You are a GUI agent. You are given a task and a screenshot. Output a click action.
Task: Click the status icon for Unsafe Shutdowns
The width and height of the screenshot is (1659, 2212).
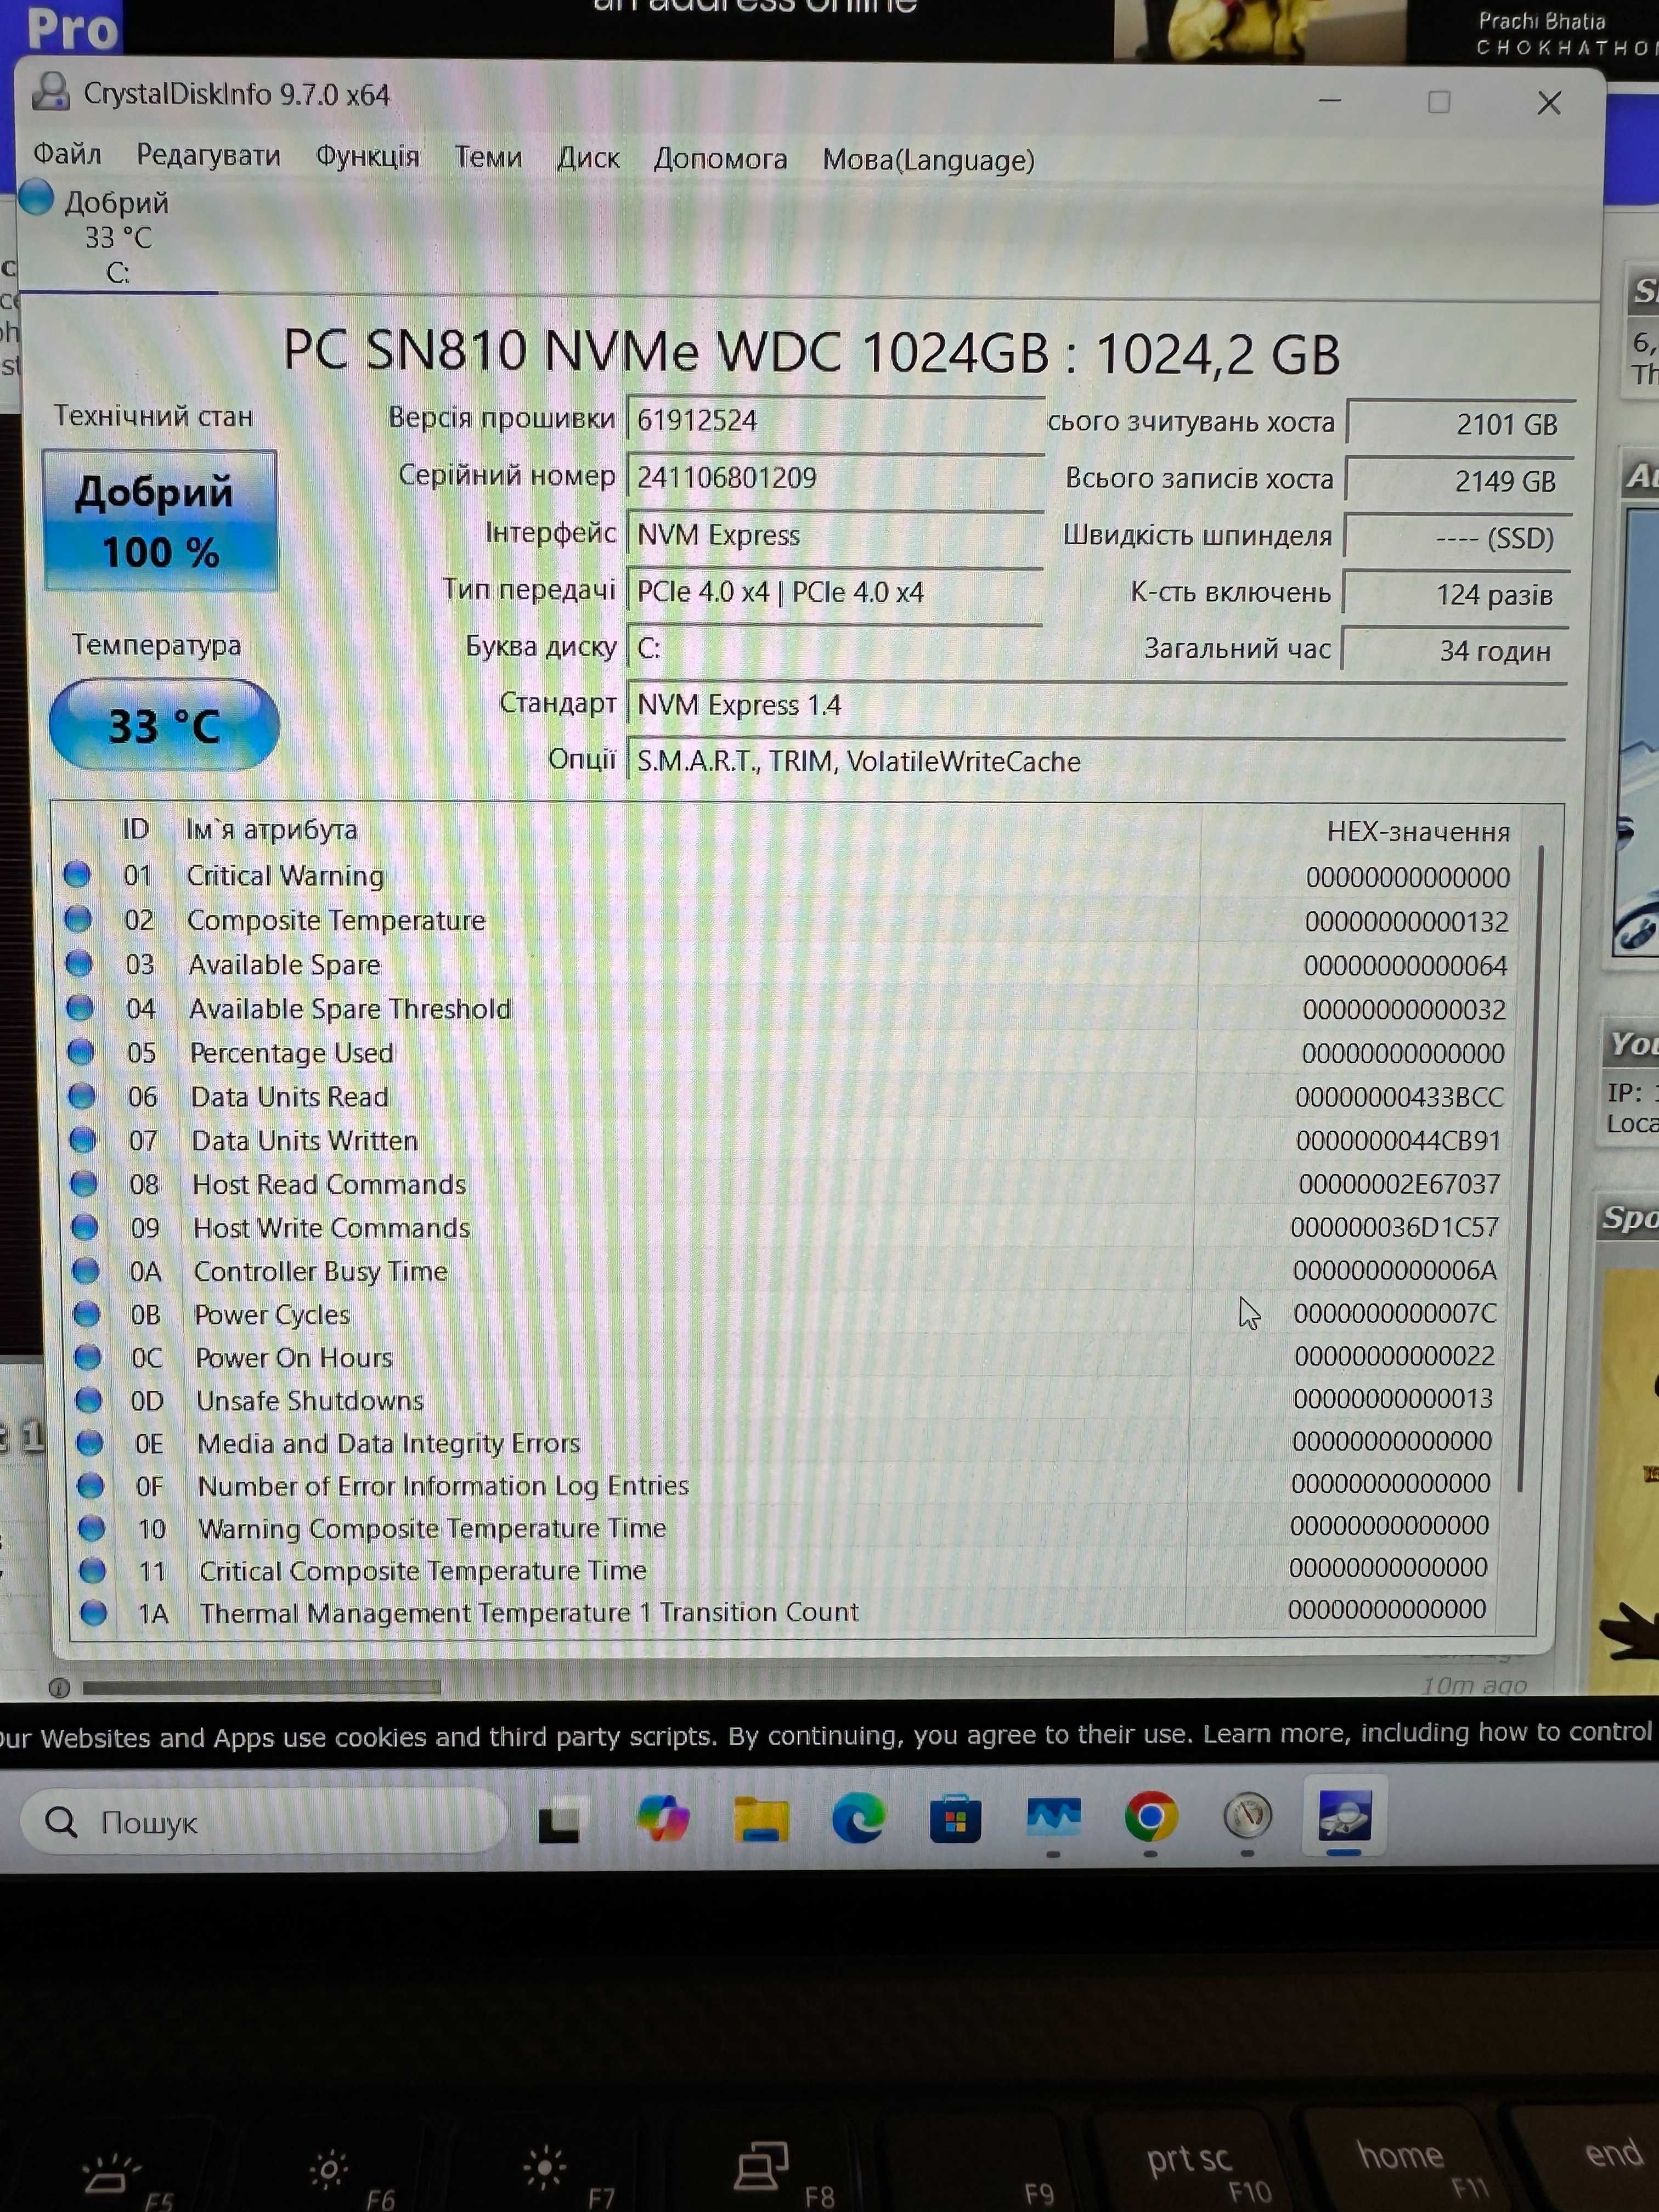[x=89, y=1399]
